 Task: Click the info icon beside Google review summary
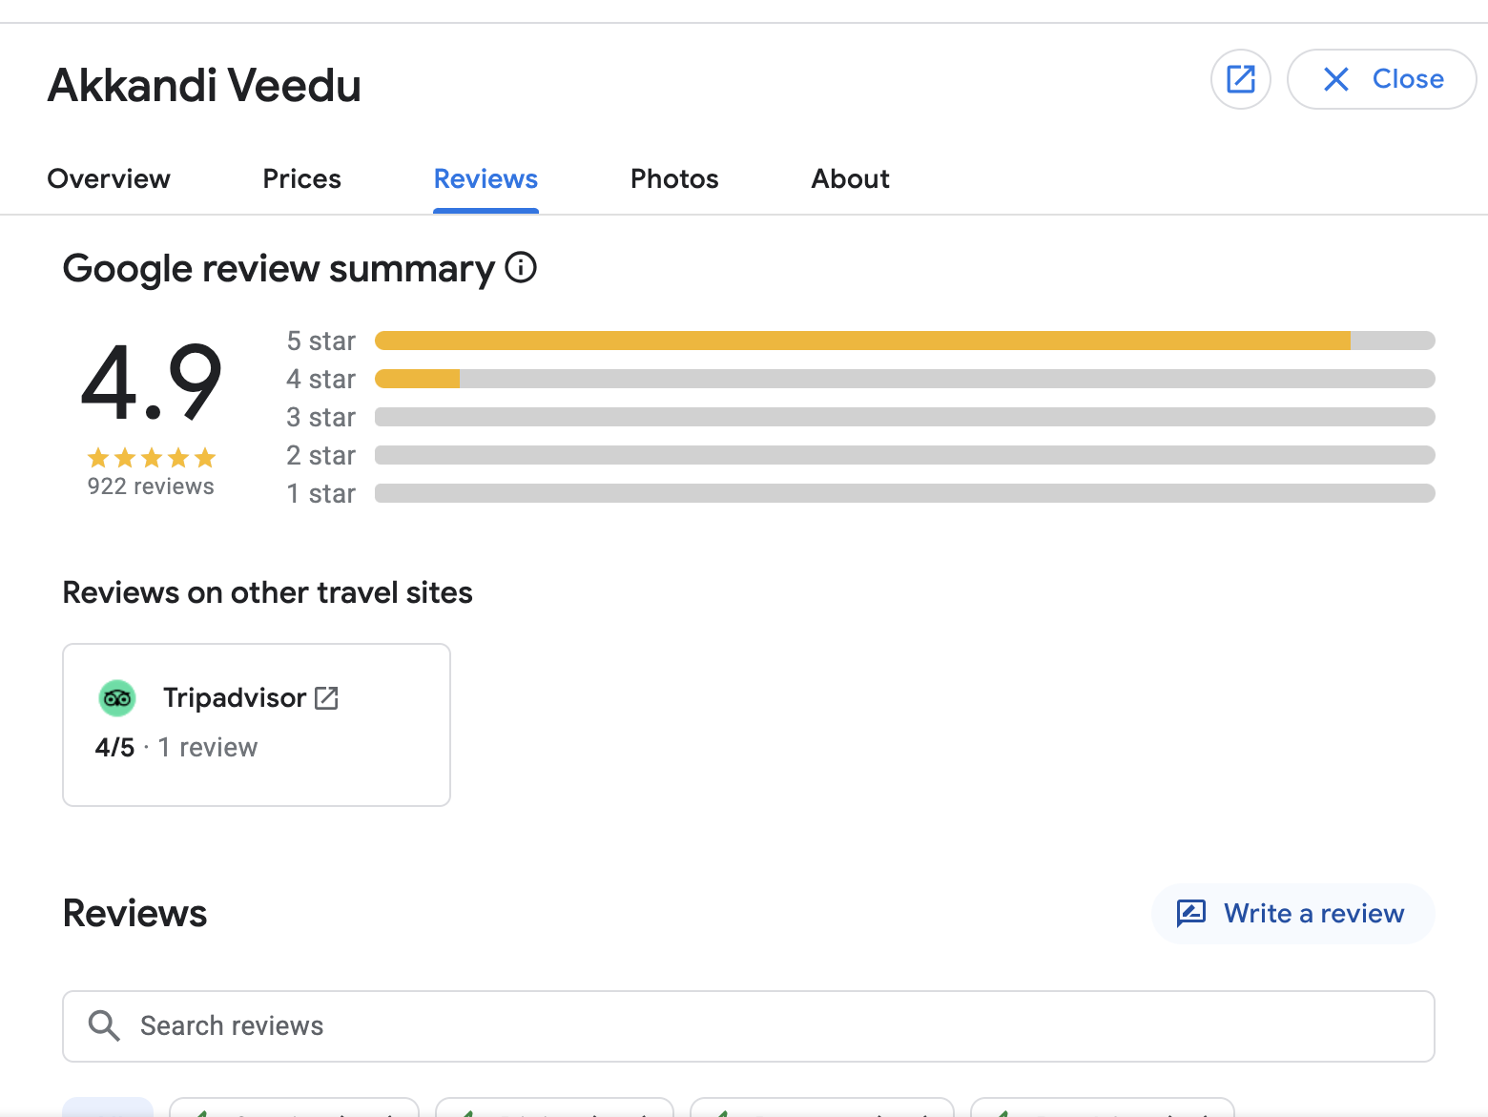(x=520, y=268)
